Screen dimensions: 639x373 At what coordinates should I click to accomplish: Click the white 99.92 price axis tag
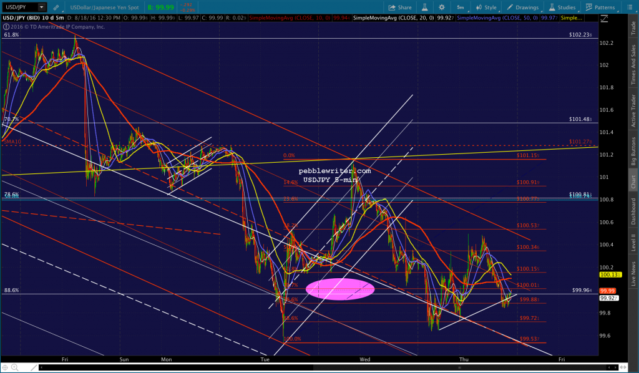pyautogui.click(x=609, y=298)
